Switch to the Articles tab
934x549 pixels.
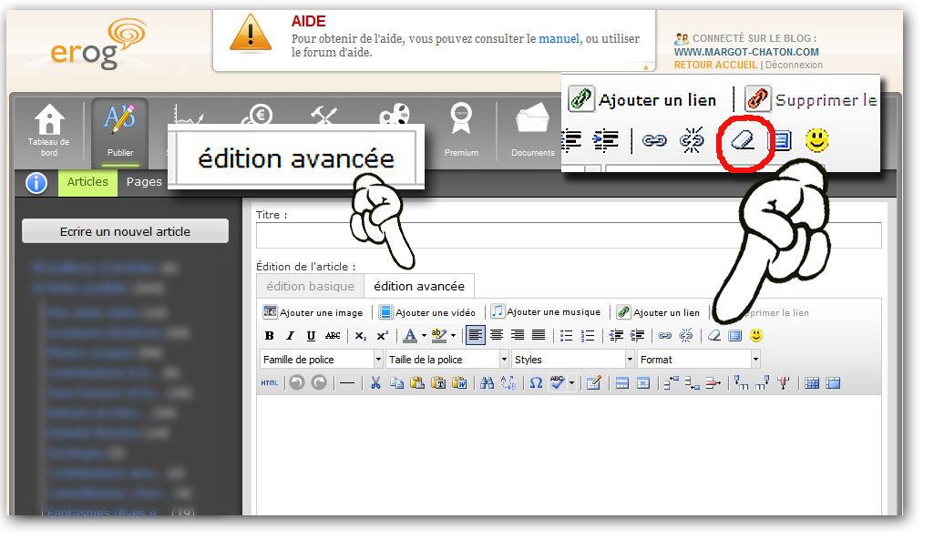point(87,181)
